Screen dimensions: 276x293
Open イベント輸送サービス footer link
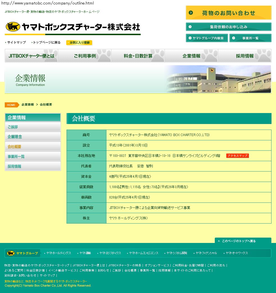[x=62, y=271]
